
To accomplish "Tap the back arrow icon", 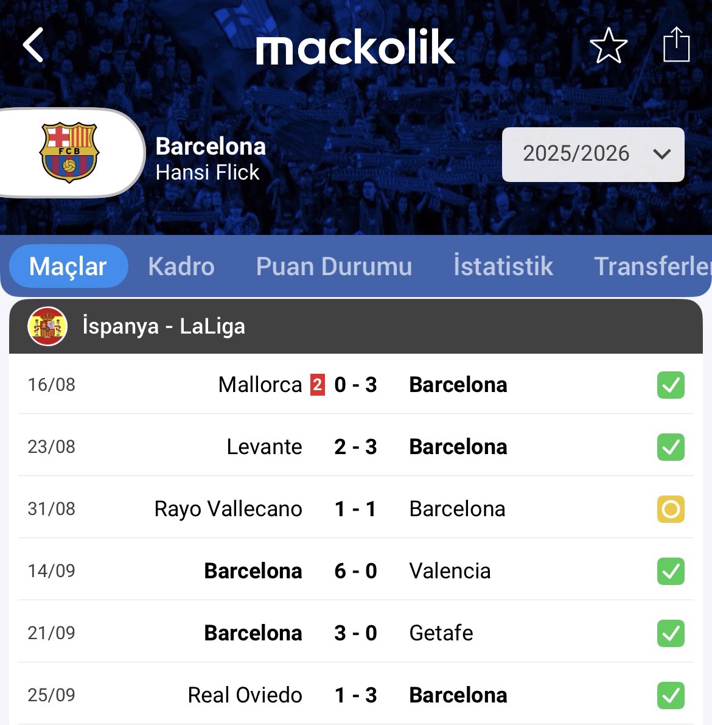I will pyautogui.click(x=33, y=45).
